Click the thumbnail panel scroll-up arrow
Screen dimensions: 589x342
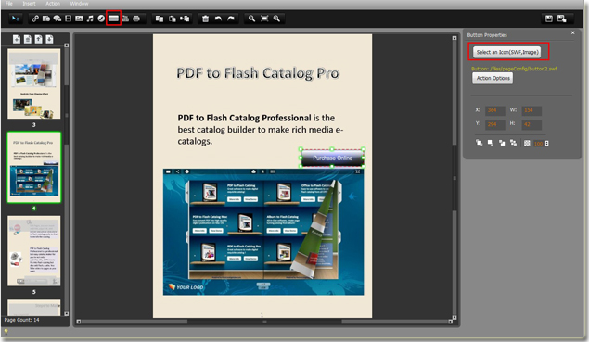(x=67, y=45)
